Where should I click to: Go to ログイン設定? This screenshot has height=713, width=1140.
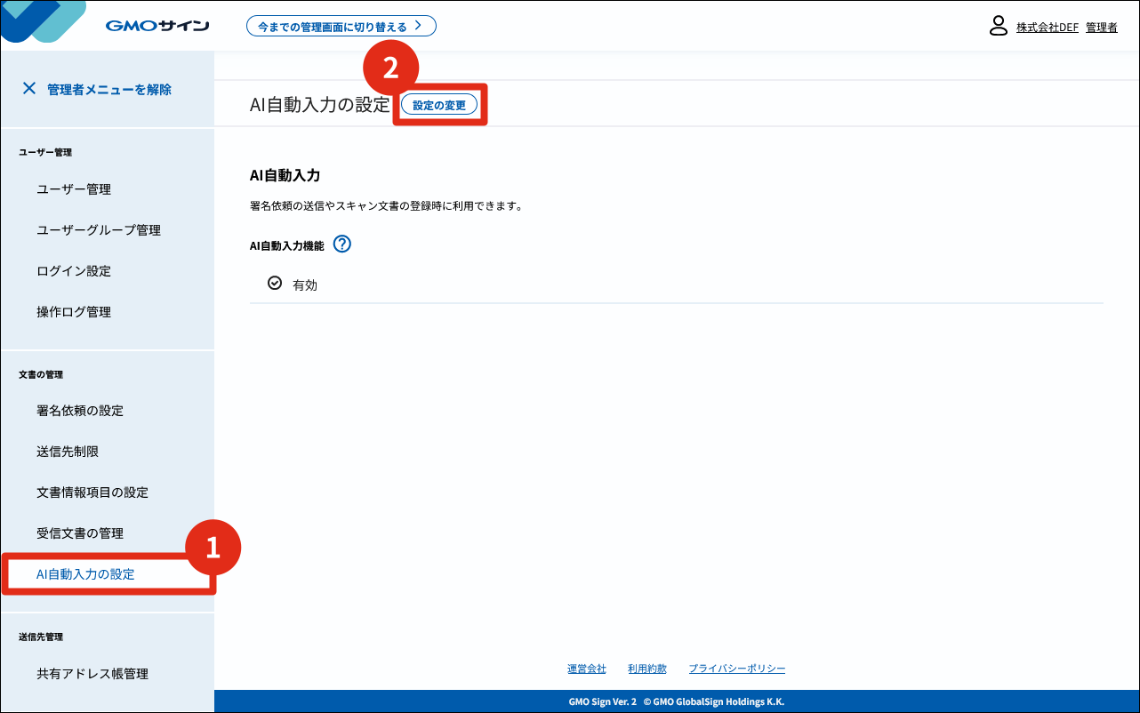click(x=74, y=271)
